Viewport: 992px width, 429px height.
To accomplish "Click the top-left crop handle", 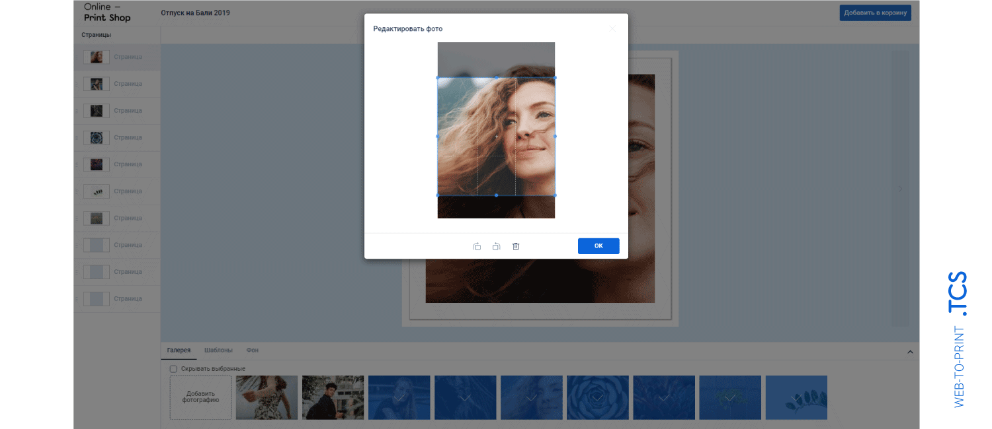I will click(x=438, y=78).
